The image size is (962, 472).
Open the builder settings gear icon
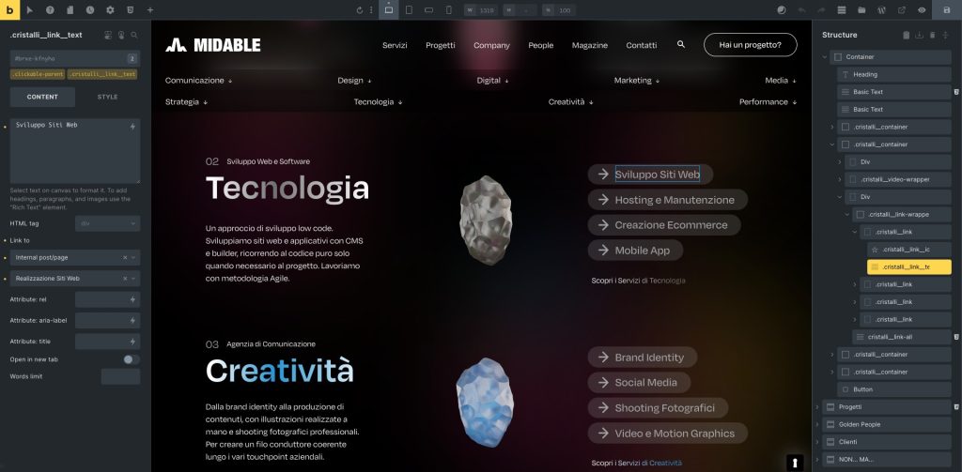[111, 9]
